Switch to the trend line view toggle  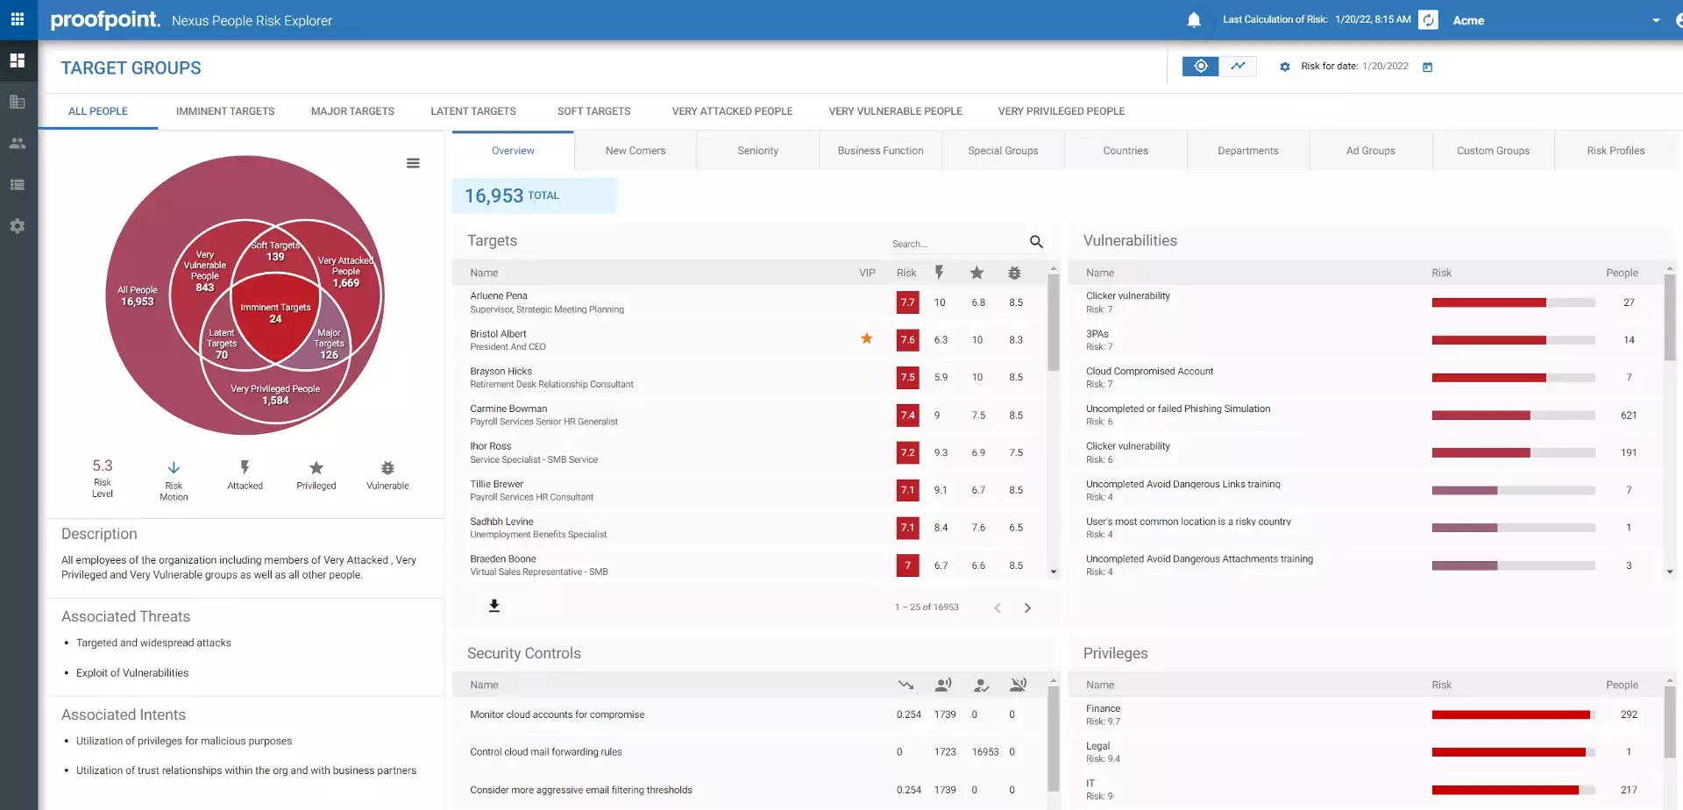[x=1239, y=67]
